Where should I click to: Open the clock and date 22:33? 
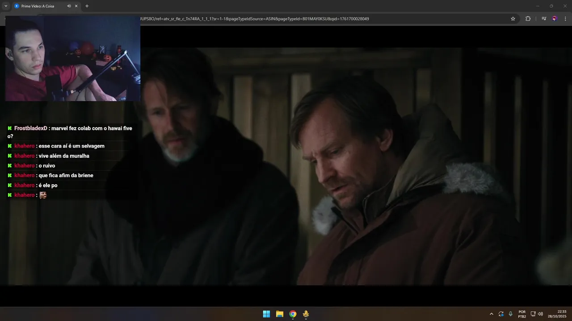click(557, 314)
